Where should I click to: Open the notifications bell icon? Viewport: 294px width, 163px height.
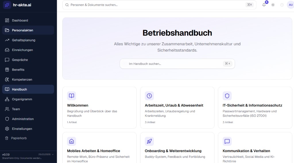(x=264, y=5)
